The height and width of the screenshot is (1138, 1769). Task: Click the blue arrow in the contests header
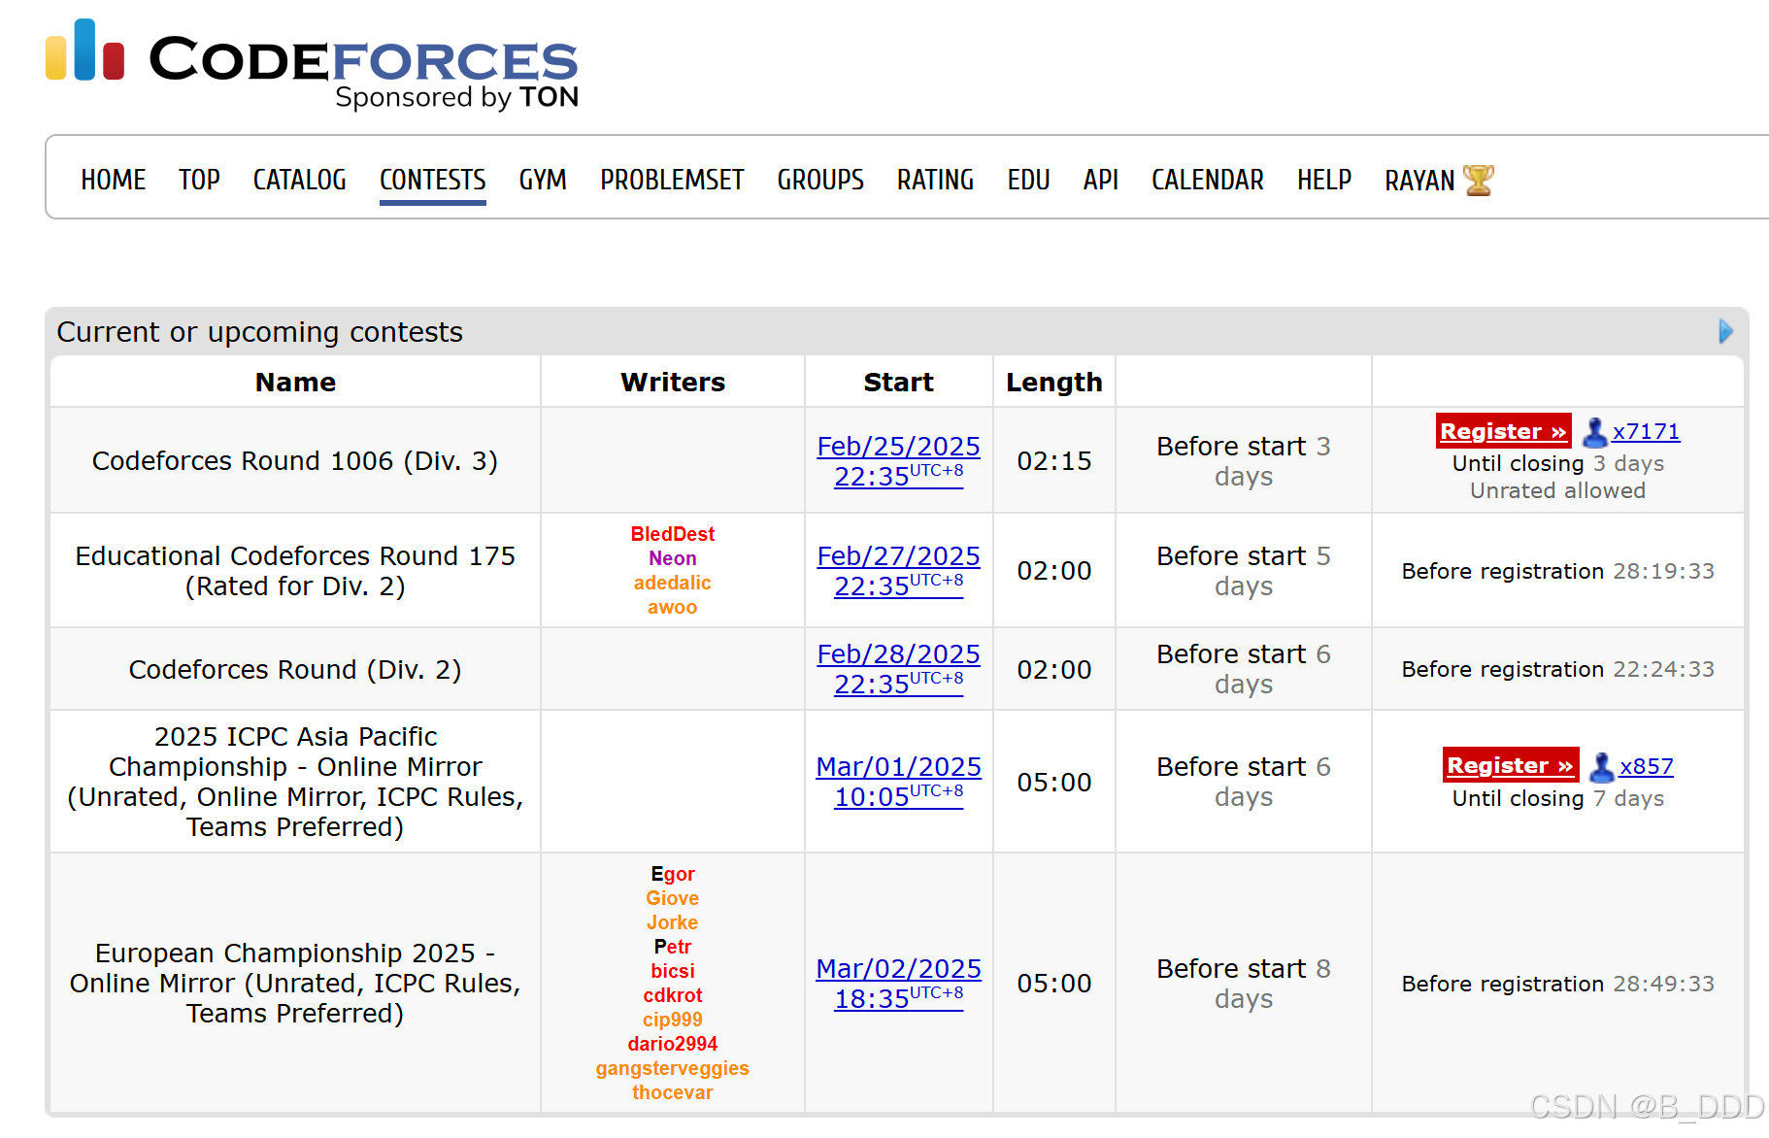tap(1725, 331)
